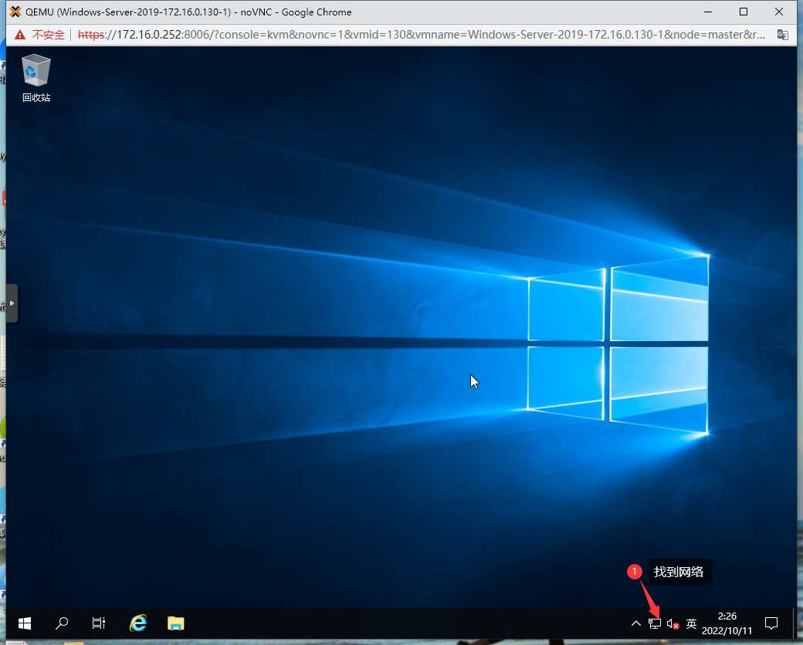This screenshot has width=803, height=645.
Task: Switch the 英 input language indicator
Action: coord(691,623)
